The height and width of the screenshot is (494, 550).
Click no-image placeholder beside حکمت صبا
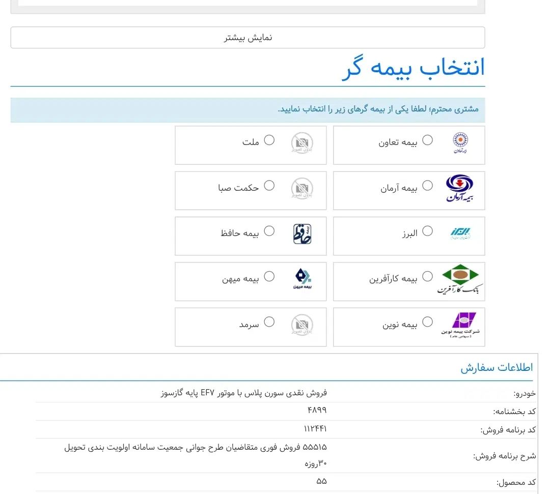pyautogui.click(x=302, y=188)
